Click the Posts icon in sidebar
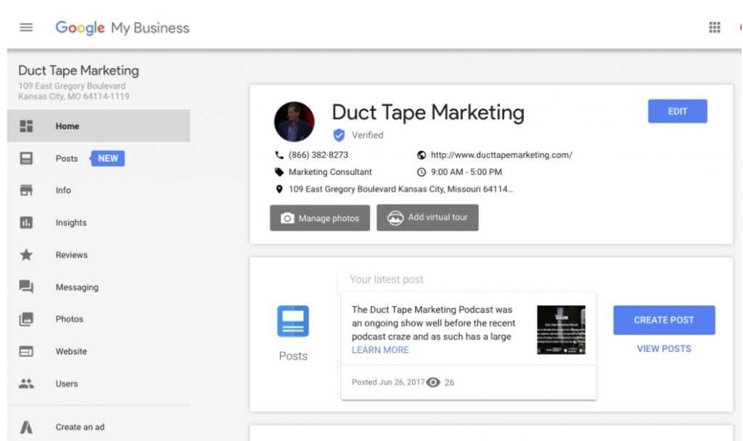The width and height of the screenshot is (743, 441). pos(26,158)
